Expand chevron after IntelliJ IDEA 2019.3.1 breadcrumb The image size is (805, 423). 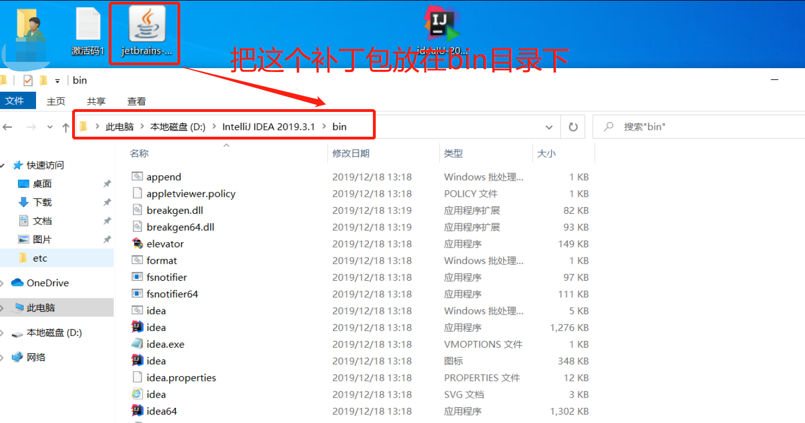click(324, 127)
